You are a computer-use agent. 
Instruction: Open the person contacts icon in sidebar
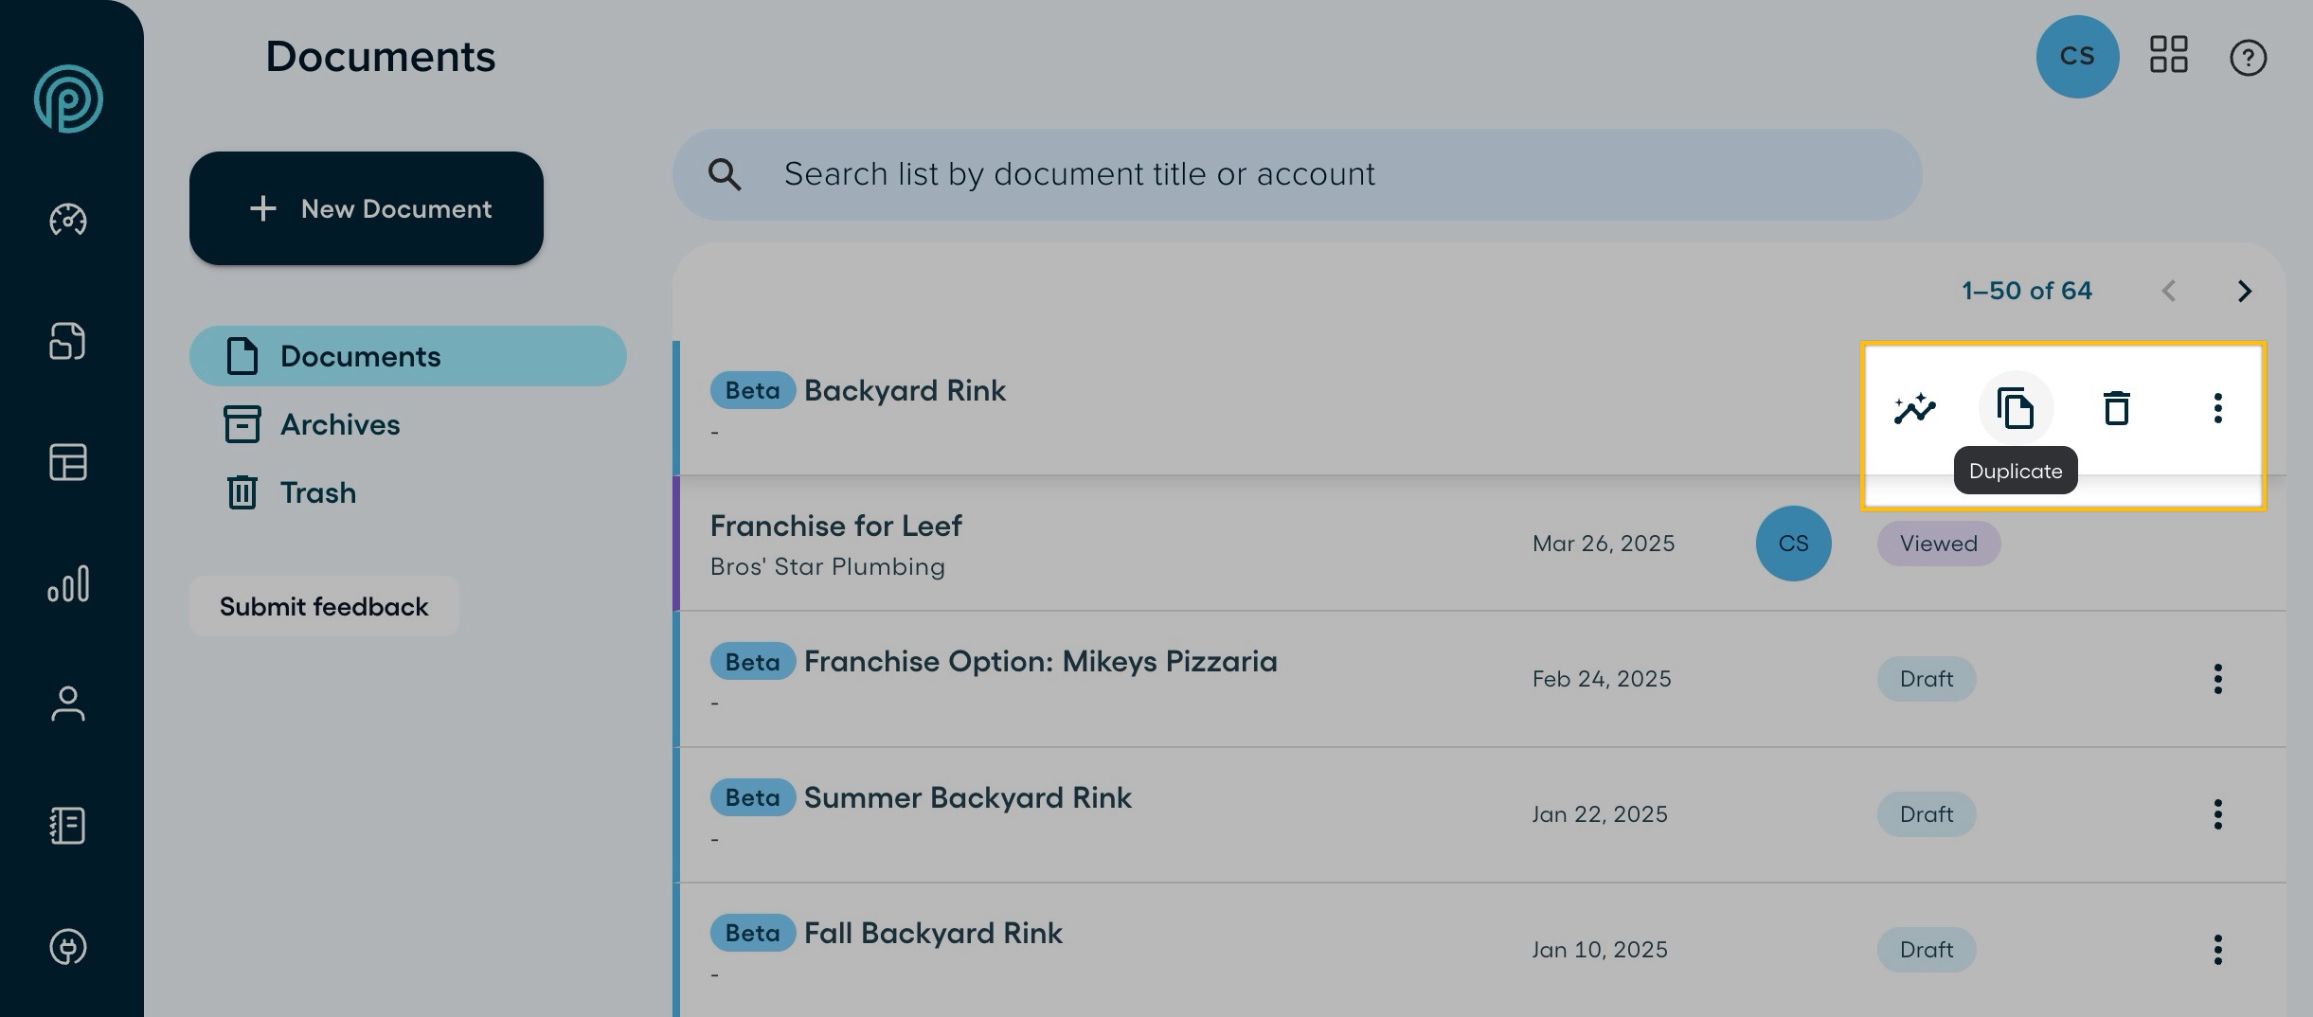tap(68, 705)
